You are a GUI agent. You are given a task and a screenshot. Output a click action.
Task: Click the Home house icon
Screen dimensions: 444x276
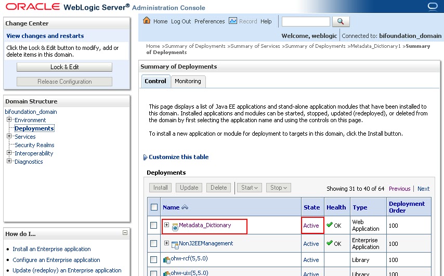point(147,20)
